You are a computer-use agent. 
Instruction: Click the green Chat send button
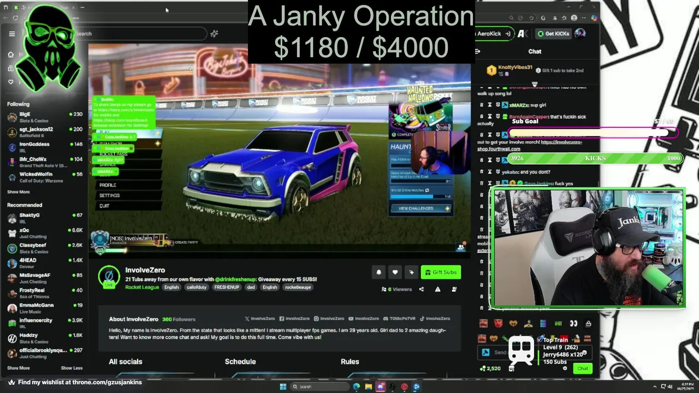coord(583,368)
